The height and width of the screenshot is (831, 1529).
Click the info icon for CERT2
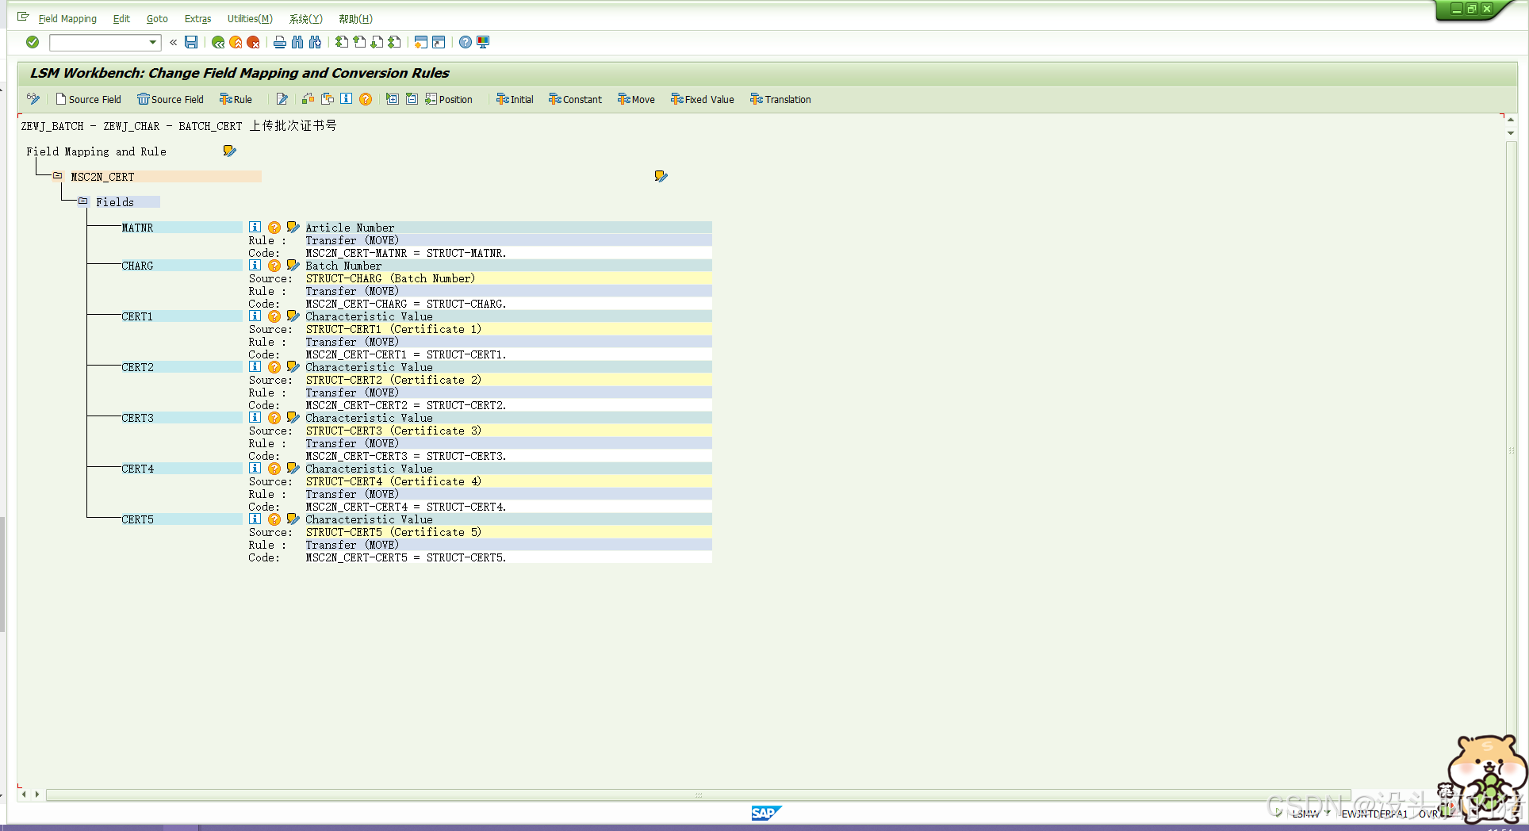point(255,367)
